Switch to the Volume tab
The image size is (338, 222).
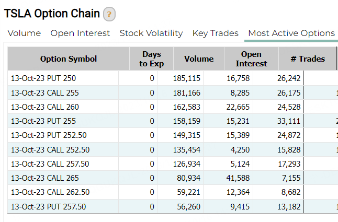click(24, 33)
